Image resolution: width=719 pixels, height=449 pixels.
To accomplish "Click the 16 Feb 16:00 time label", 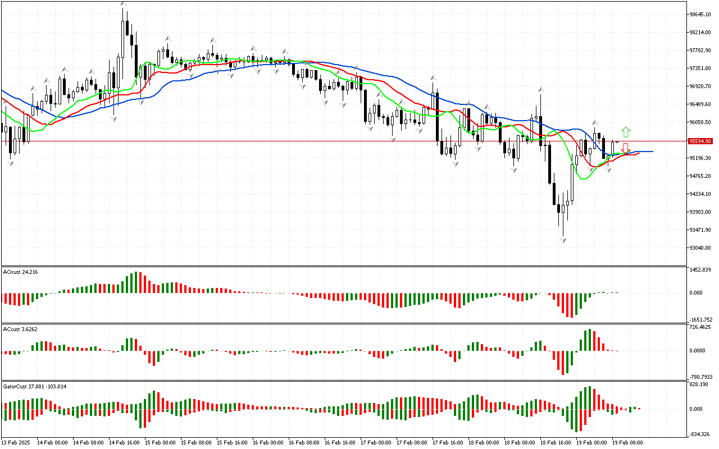I will (x=340, y=443).
